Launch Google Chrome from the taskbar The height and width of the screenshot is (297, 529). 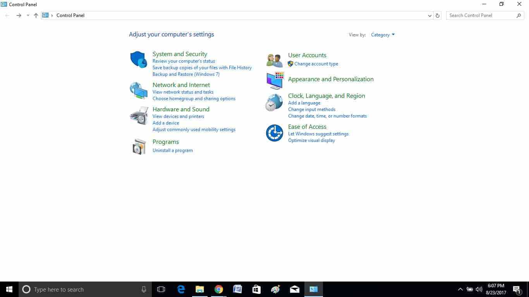(x=219, y=289)
